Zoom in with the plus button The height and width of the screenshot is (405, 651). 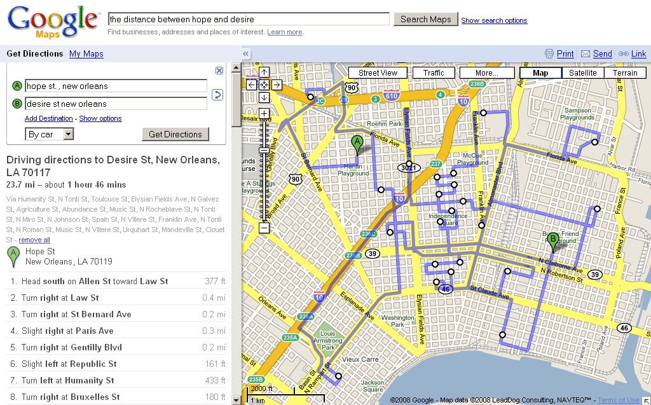click(264, 113)
